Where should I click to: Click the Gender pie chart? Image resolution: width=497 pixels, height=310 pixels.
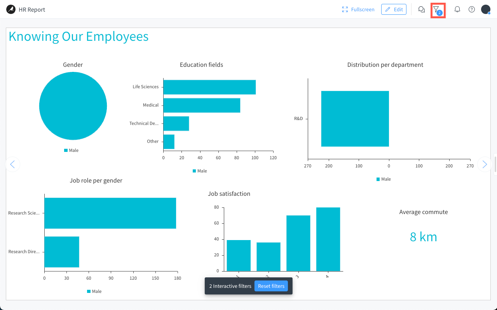[x=73, y=106]
